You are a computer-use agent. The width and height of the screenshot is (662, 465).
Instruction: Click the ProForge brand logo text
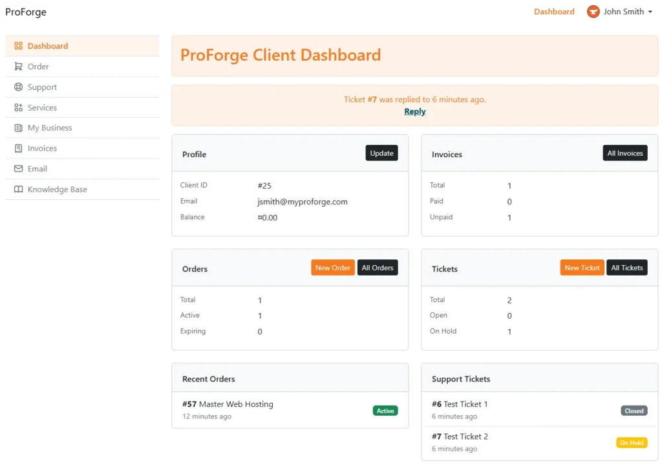pyautogui.click(x=26, y=12)
